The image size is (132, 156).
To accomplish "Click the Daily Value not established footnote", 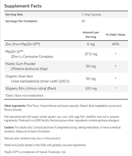I will (24, 96).
